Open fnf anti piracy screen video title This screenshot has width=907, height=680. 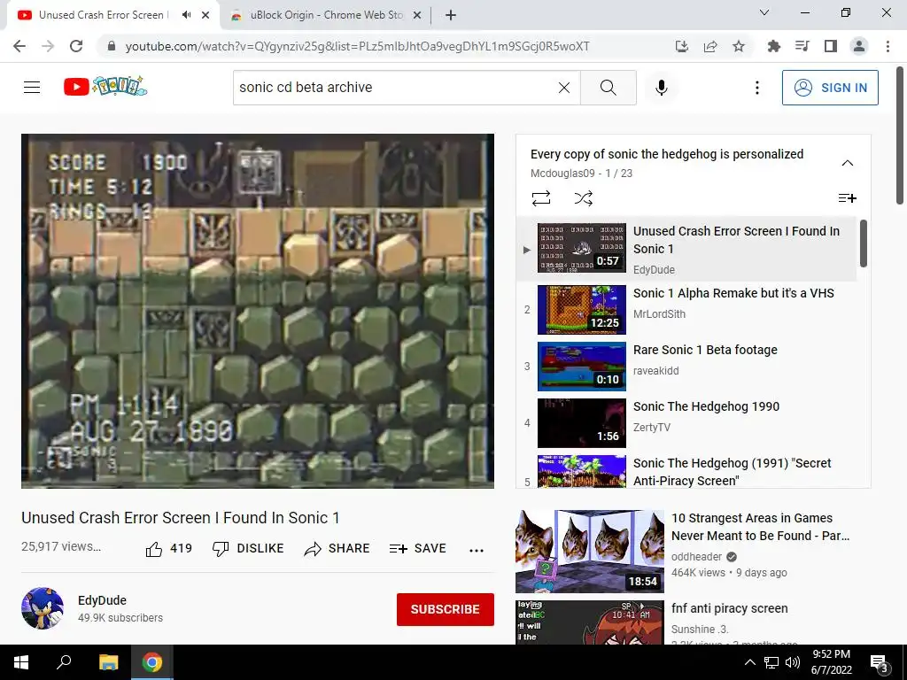coord(730,608)
